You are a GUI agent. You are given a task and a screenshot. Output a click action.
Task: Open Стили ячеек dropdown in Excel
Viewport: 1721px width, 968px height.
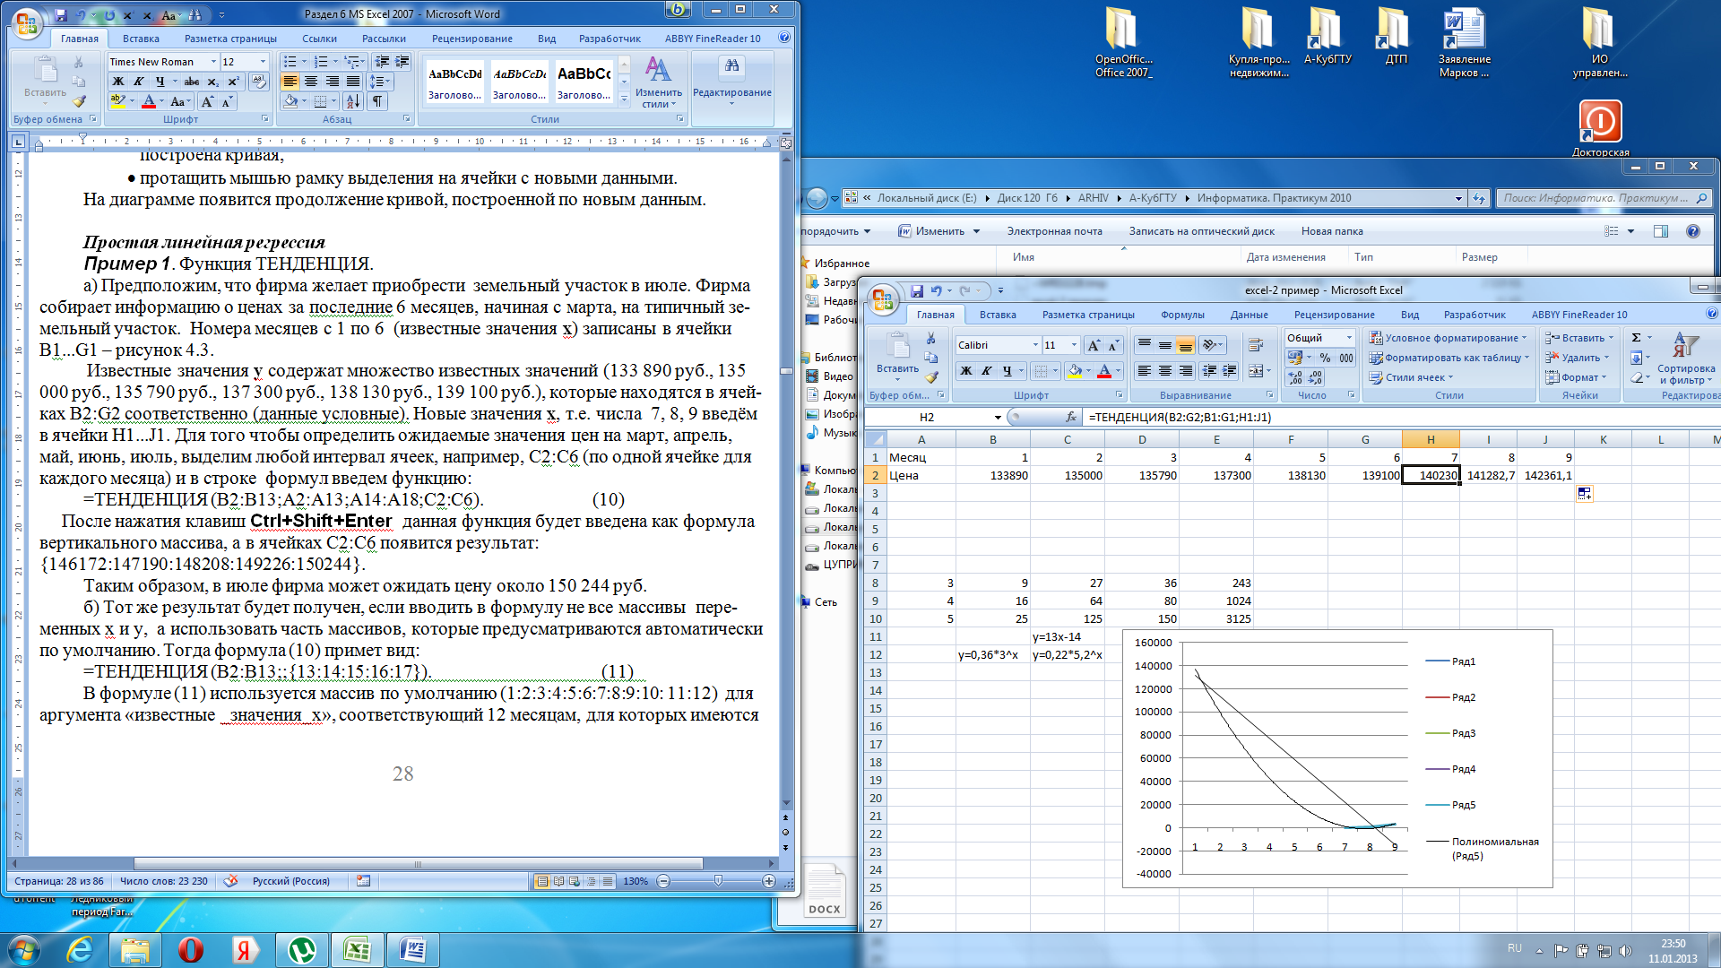[x=1411, y=377]
